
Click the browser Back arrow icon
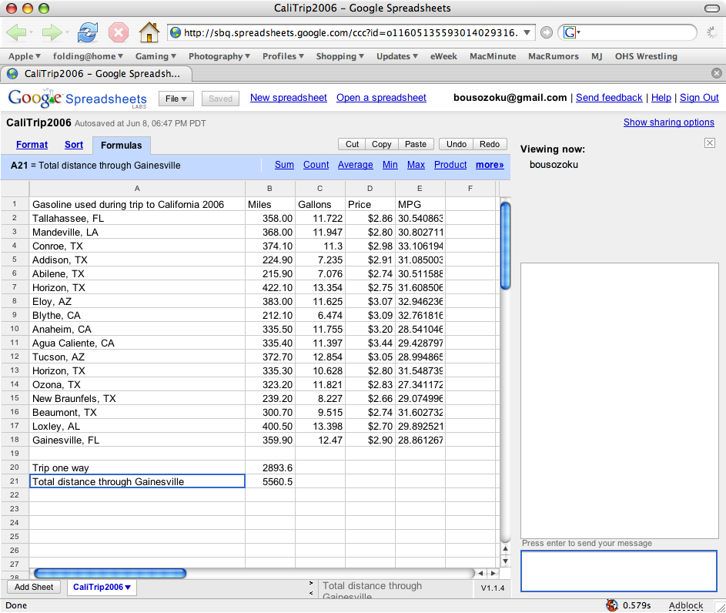pyautogui.click(x=17, y=32)
